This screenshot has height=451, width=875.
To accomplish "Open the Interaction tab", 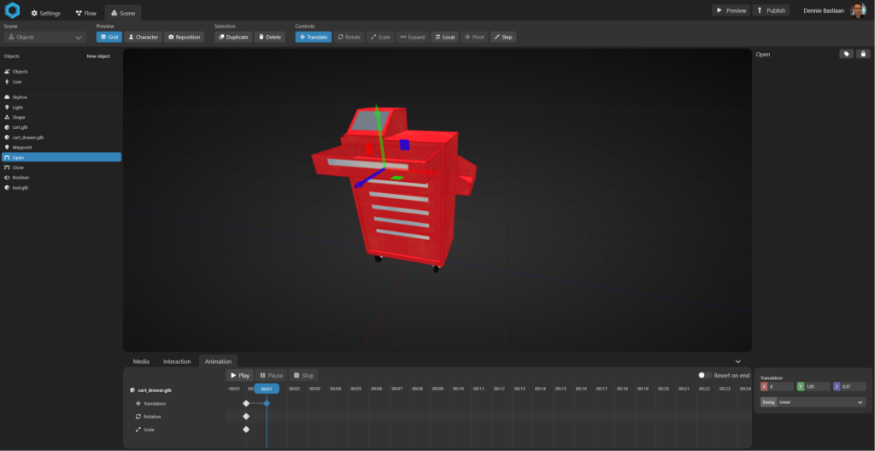I will (177, 361).
